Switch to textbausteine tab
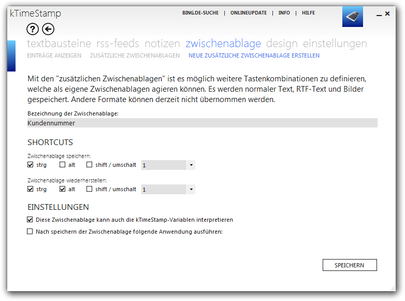 pos(59,44)
